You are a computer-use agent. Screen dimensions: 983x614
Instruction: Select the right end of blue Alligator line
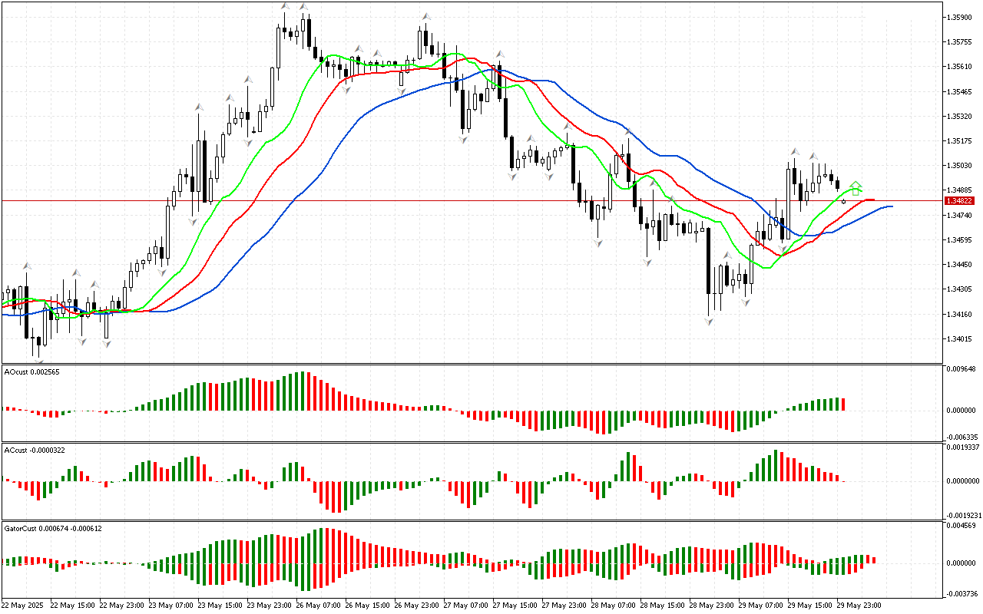[x=891, y=206]
